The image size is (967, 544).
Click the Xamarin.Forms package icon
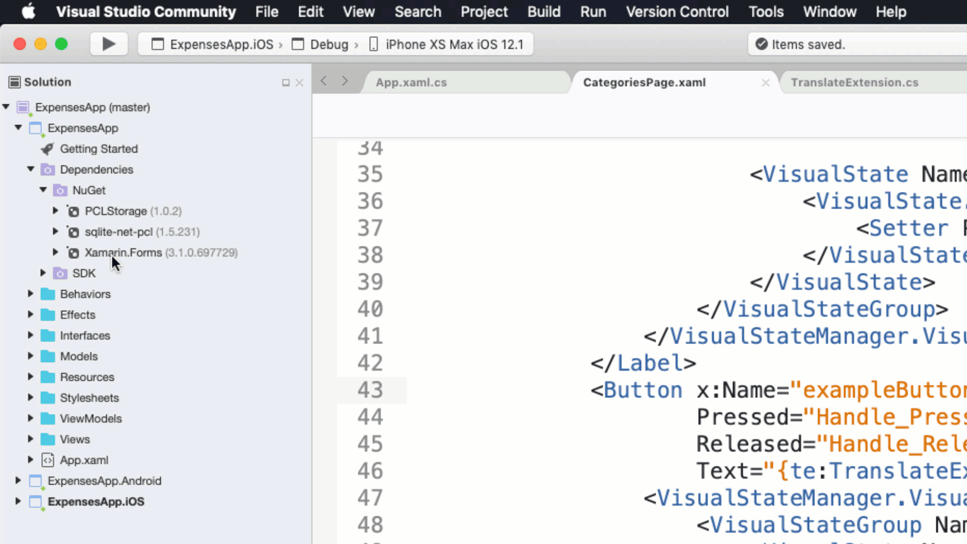[73, 253]
